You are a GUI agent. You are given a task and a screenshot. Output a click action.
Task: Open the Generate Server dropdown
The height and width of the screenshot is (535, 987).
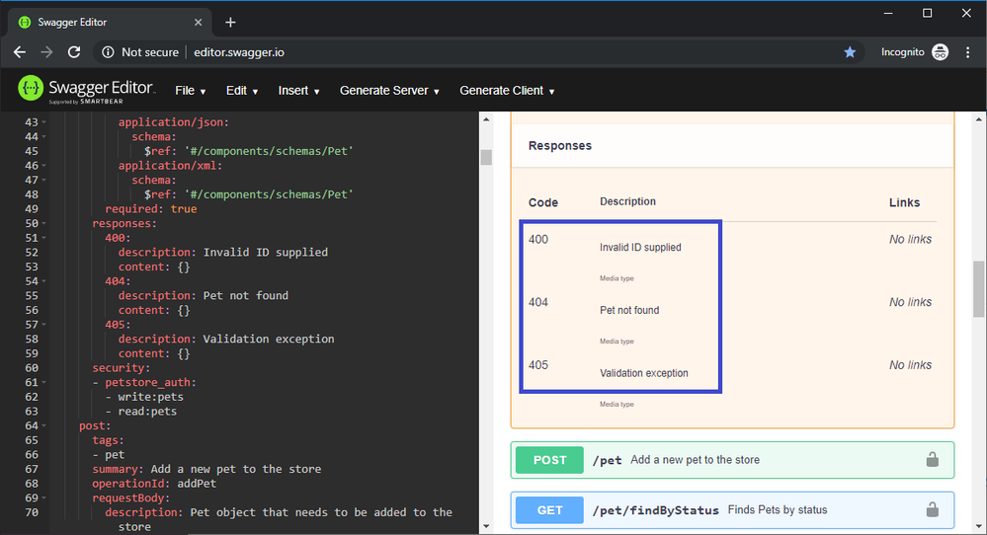tap(389, 91)
